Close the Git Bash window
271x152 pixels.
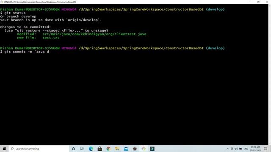point(267,2)
